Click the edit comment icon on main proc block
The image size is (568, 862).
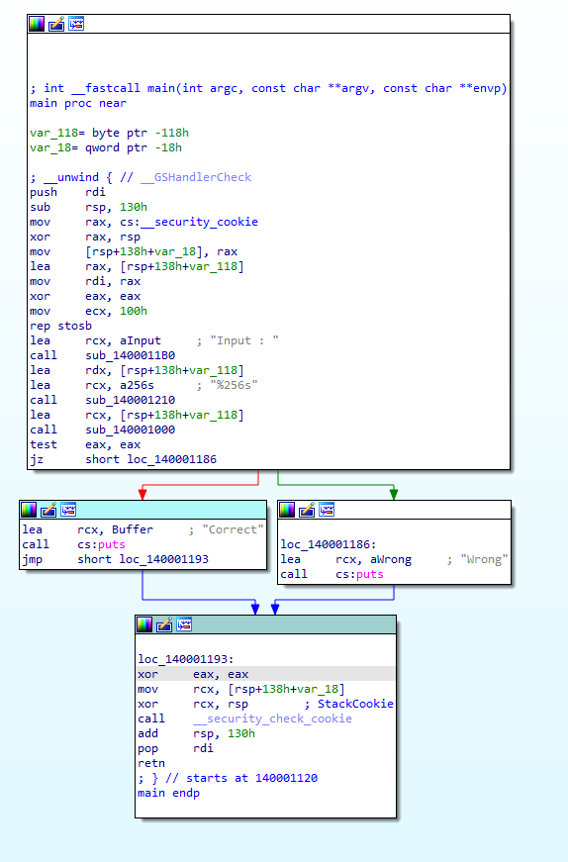[56, 24]
